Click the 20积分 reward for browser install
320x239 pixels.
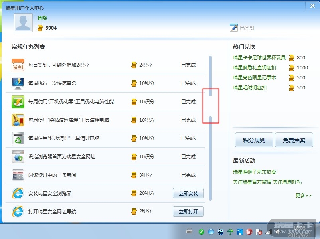[x=147, y=193]
